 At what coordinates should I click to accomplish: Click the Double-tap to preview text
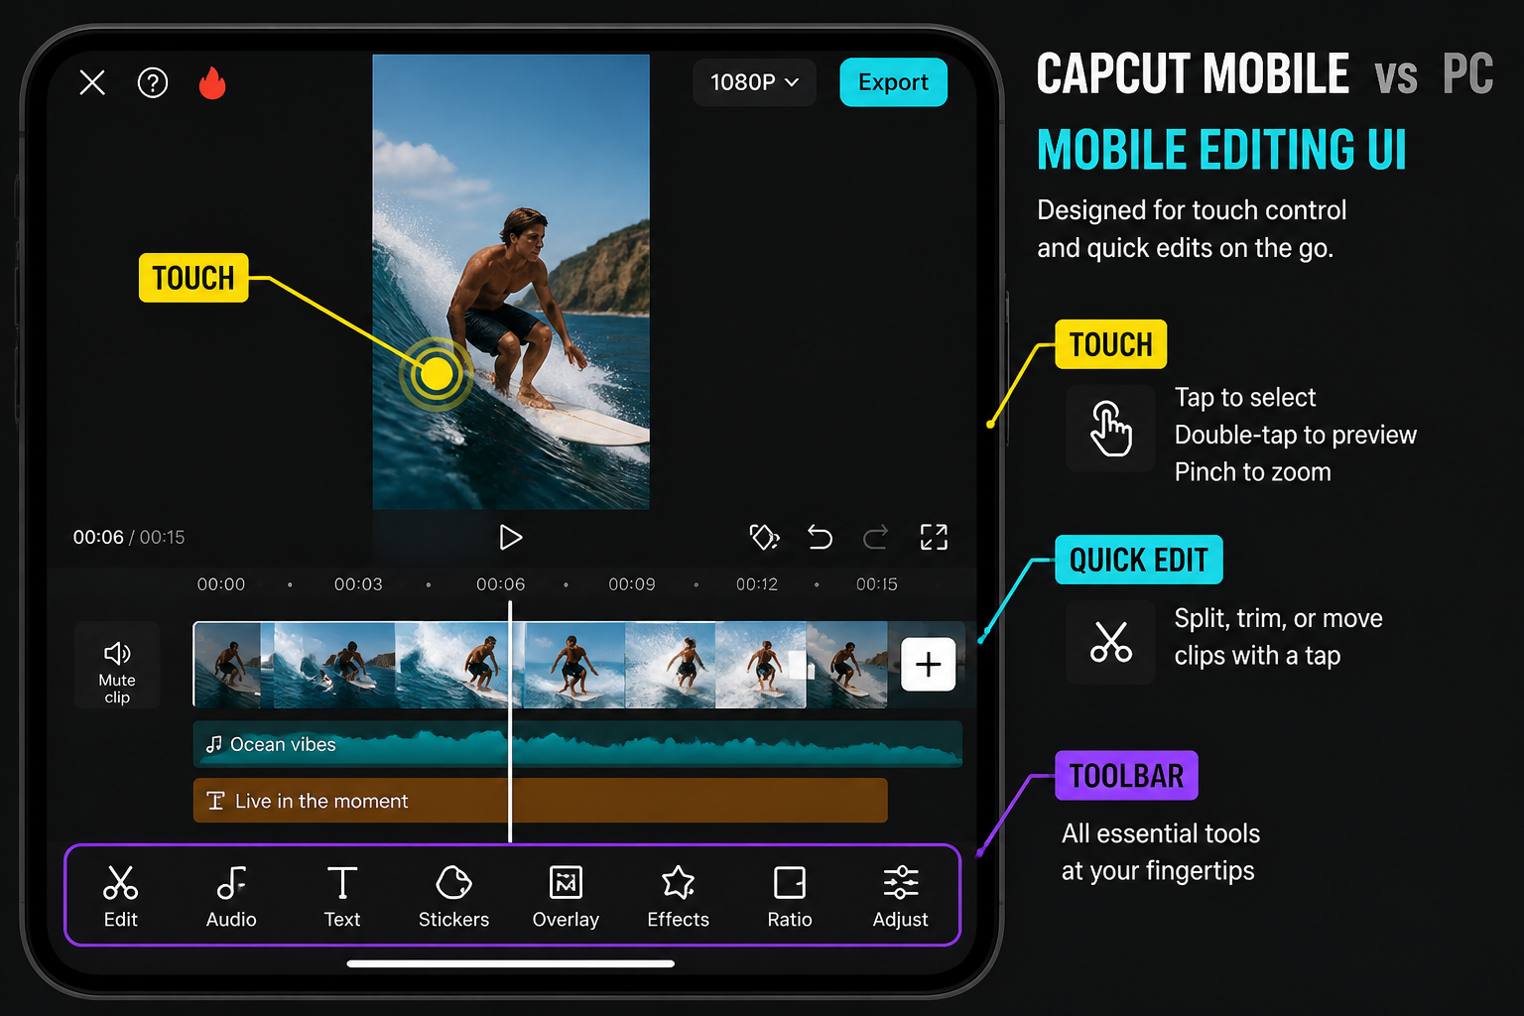[1295, 435]
